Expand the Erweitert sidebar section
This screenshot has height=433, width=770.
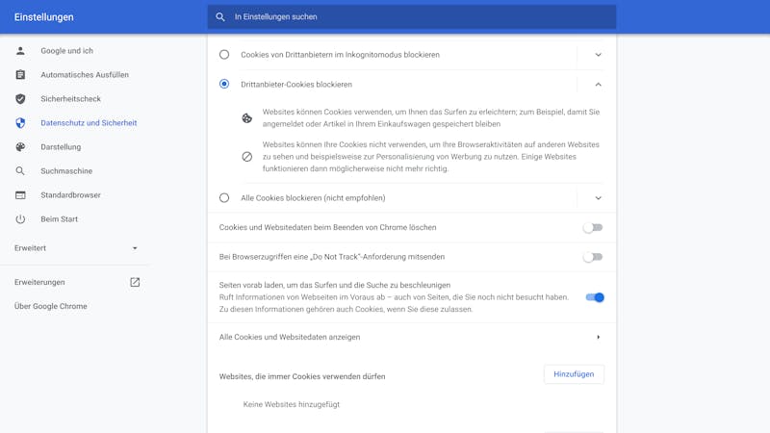[76, 248]
